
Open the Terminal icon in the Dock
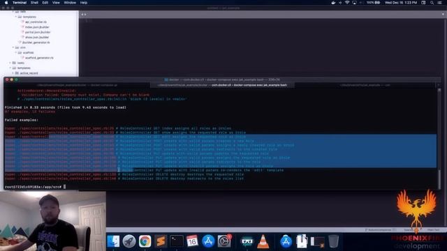coord(177,241)
